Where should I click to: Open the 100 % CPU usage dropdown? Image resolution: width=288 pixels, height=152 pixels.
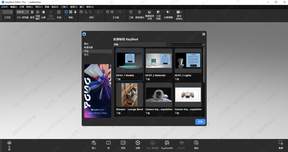click(x=23, y=12)
